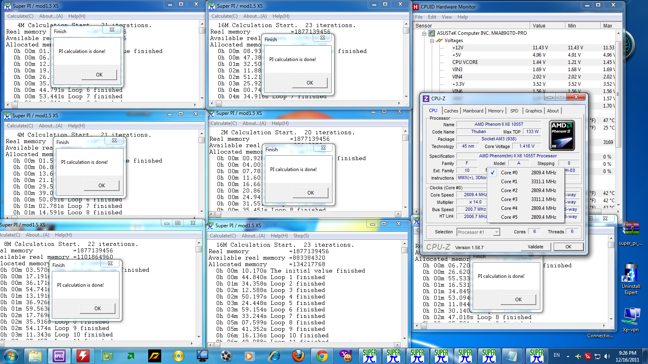Open the film reel taskbar icon

tap(226, 356)
